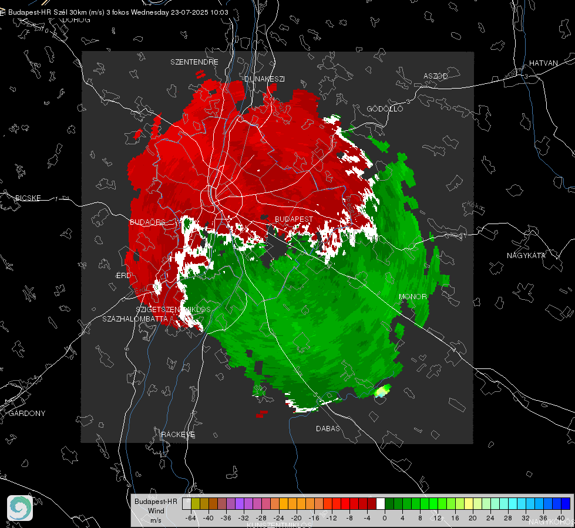
Task: Click the SZÁZHALOMBATTA city label
Action: click(135, 319)
